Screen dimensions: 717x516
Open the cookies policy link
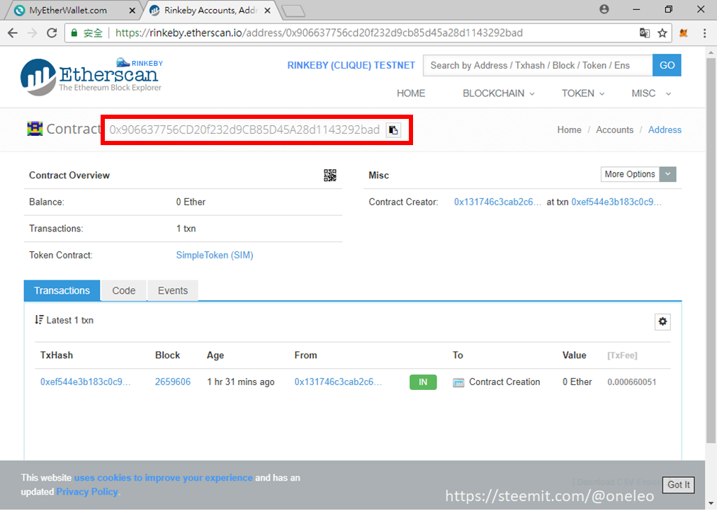(163, 478)
